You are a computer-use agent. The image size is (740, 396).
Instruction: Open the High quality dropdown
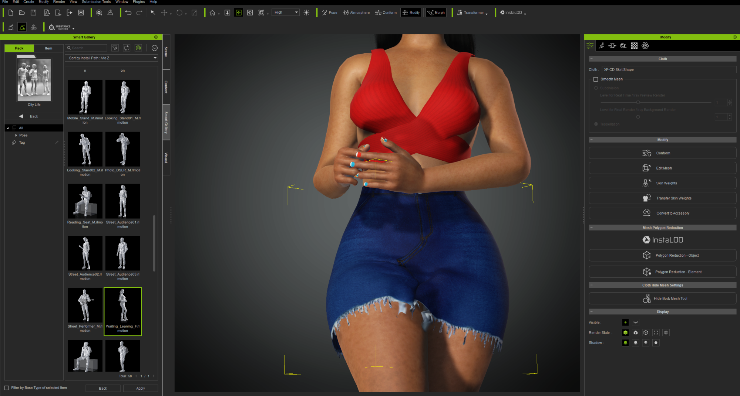coord(286,13)
